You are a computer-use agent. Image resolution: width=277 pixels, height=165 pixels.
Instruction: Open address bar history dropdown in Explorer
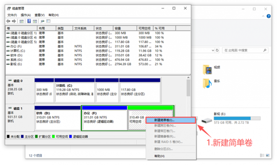(x=213, y=50)
